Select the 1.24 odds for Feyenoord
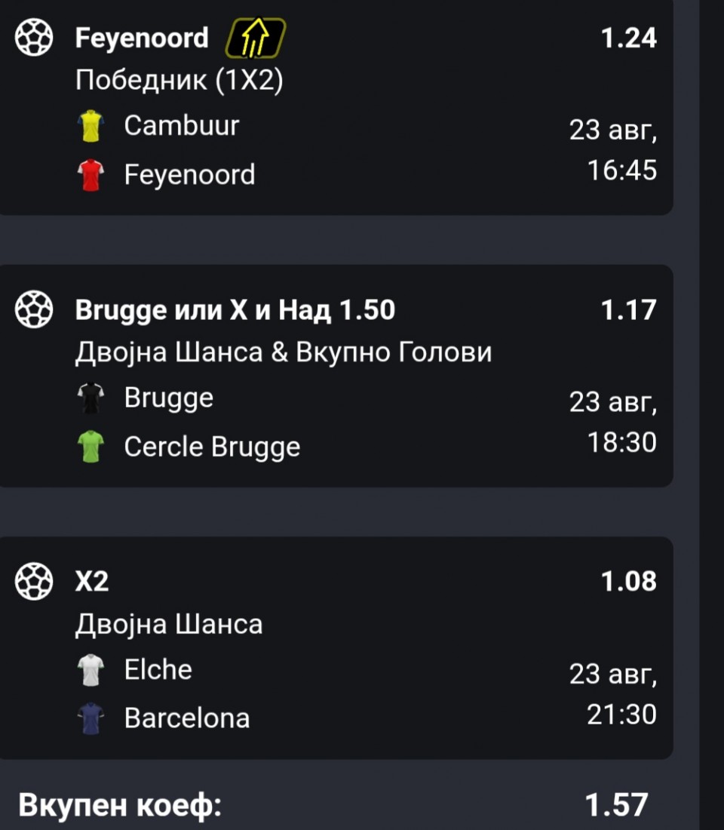 (629, 38)
